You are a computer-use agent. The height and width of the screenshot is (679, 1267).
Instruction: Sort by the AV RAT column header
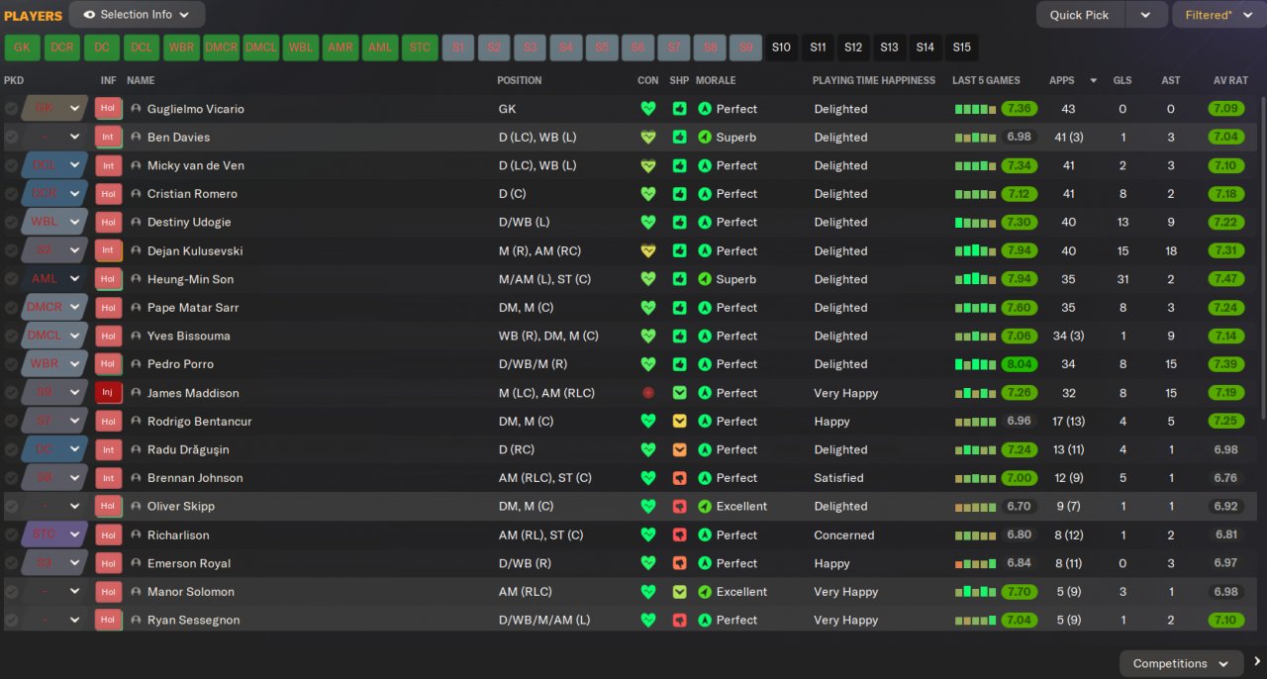pos(1230,80)
